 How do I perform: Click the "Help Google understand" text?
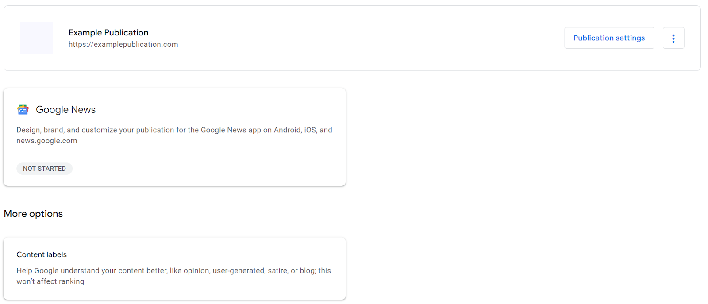(58, 271)
